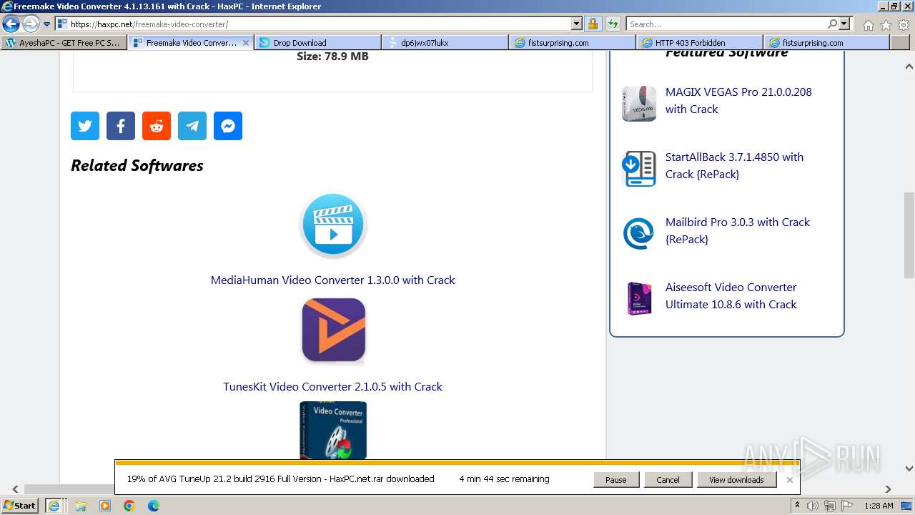Share the page via Telegram
915x515 pixels.
(192, 126)
